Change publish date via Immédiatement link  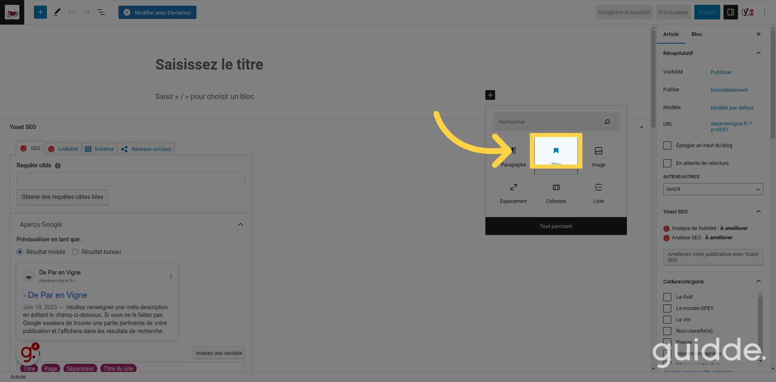[729, 90]
